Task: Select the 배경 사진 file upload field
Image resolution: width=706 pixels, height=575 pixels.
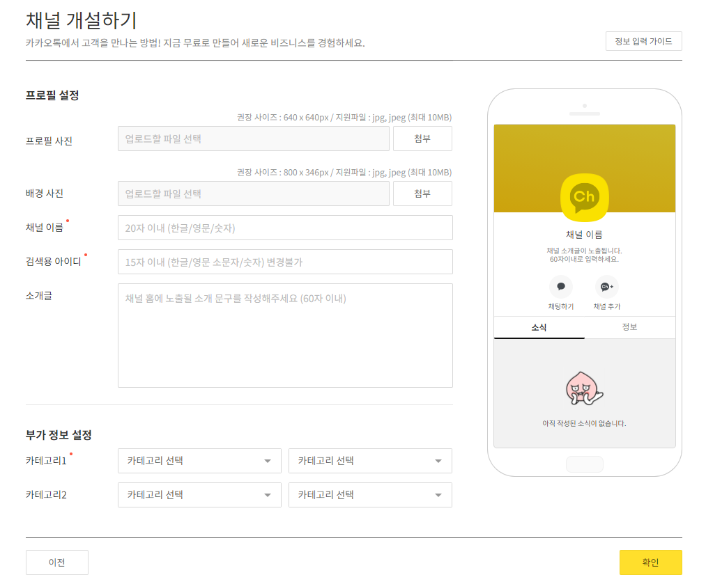Action: point(254,194)
